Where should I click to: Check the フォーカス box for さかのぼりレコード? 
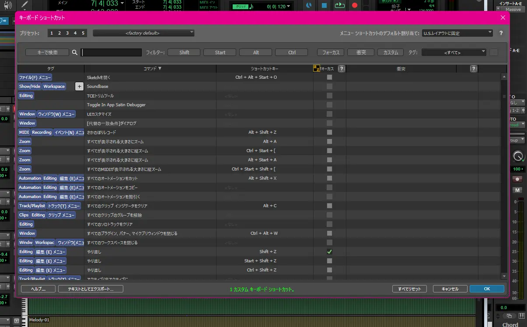(x=329, y=132)
